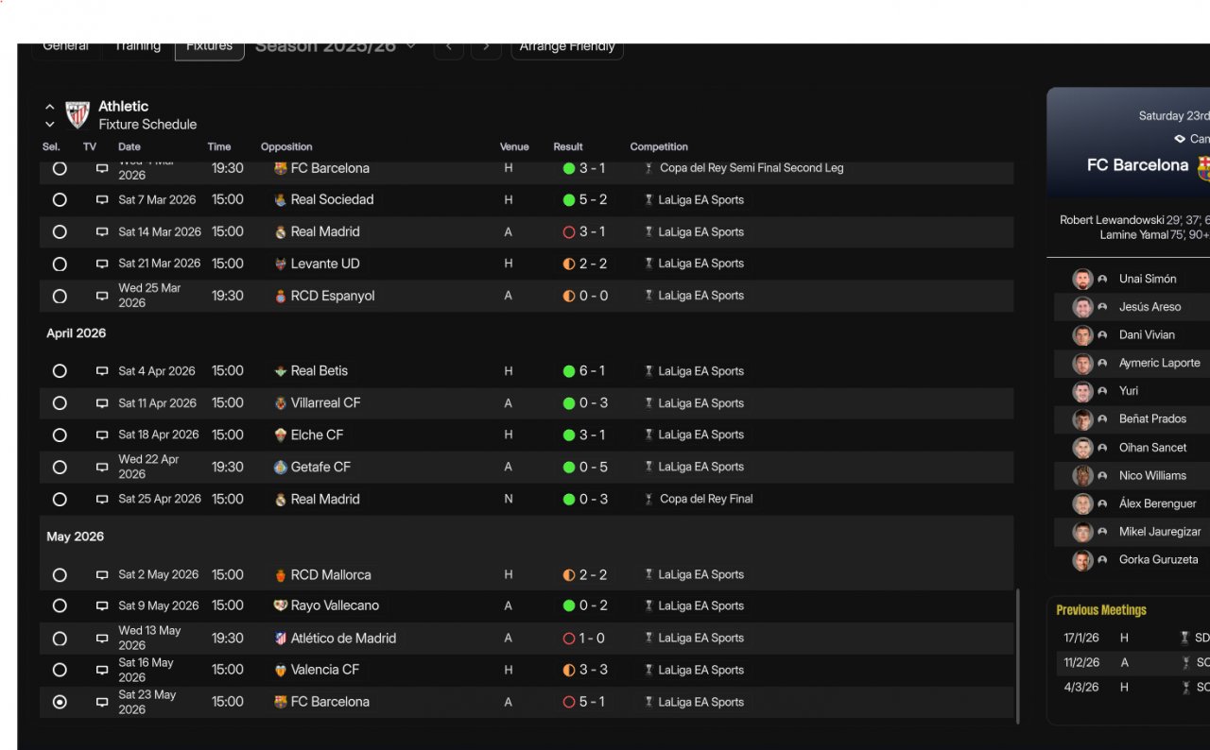Sort fixtures by the Result column header
Image resolution: width=1210 pixels, height=750 pixels.
pos(568,147)
